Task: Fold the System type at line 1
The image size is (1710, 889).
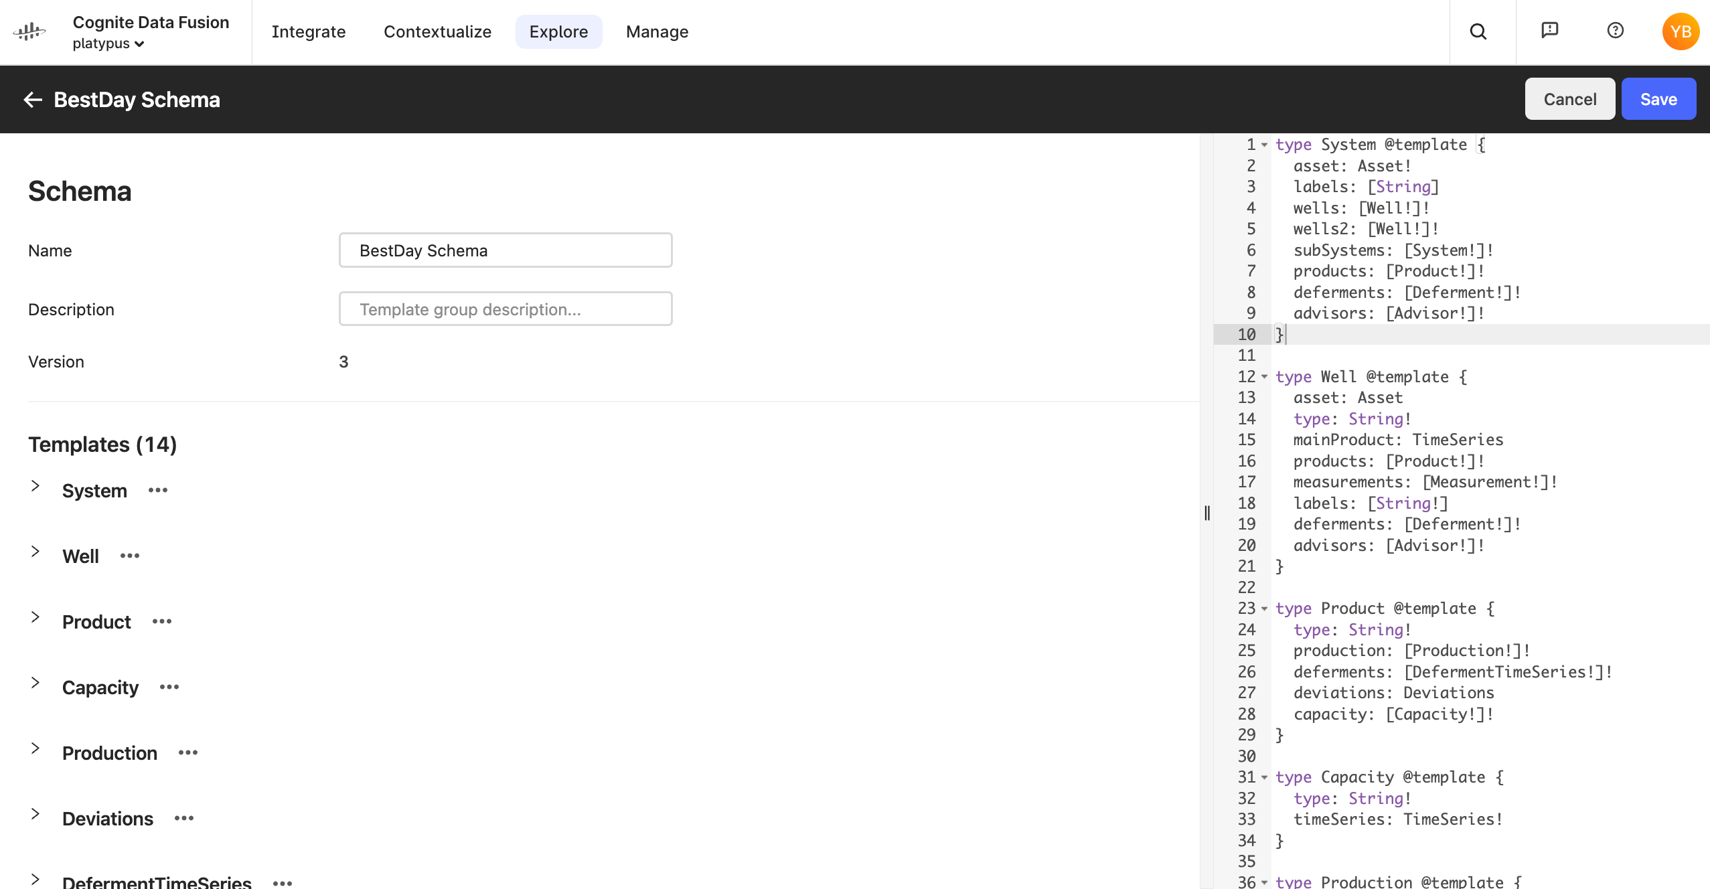Action: [1264, 145]
